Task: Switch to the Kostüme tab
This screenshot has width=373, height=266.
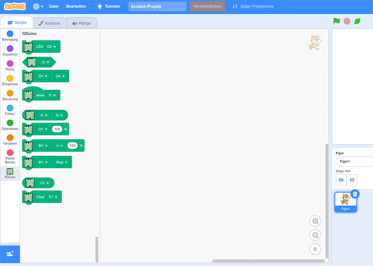Action: tap(50, 23)
